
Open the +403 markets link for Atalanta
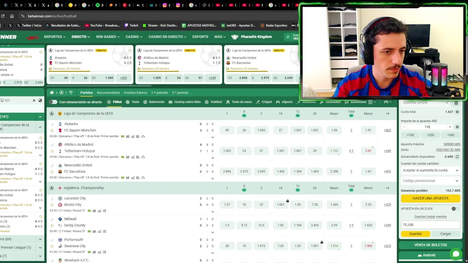pyautogui.click(x=387, y=130)
